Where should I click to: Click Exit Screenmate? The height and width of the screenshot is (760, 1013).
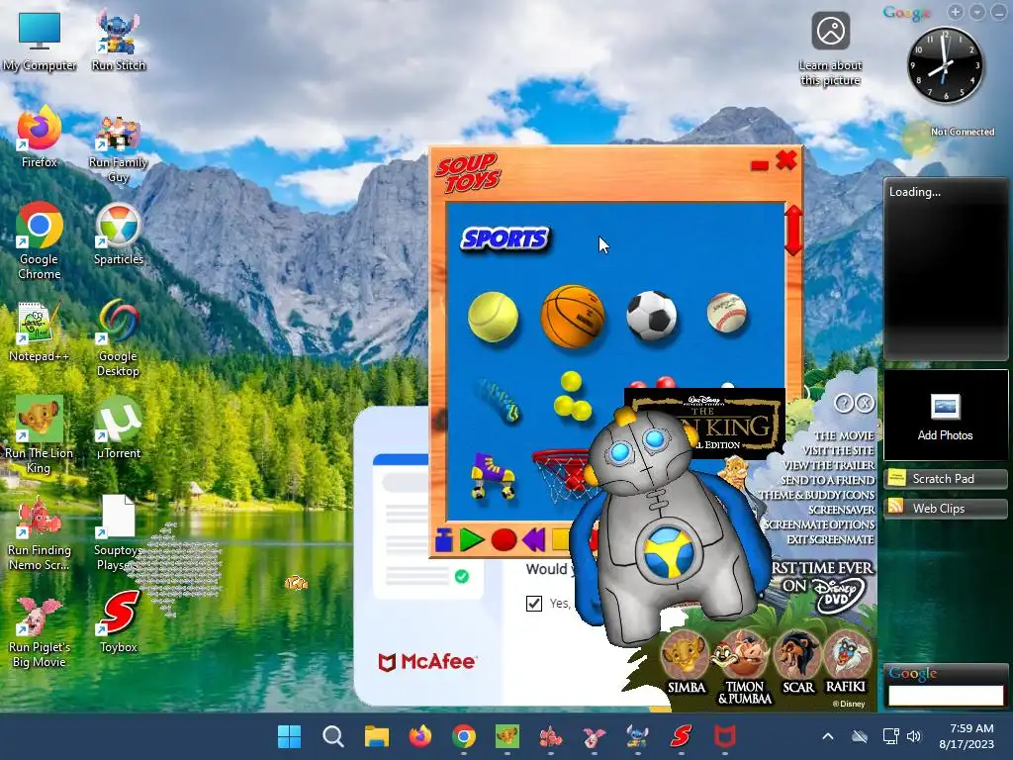coord(830,539)
